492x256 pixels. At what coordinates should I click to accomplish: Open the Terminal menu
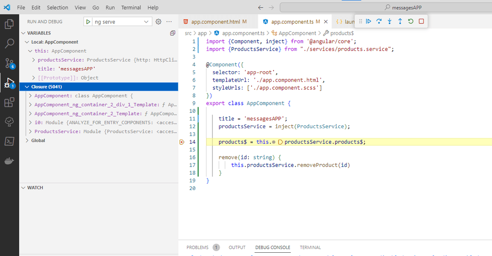[131, 7]
